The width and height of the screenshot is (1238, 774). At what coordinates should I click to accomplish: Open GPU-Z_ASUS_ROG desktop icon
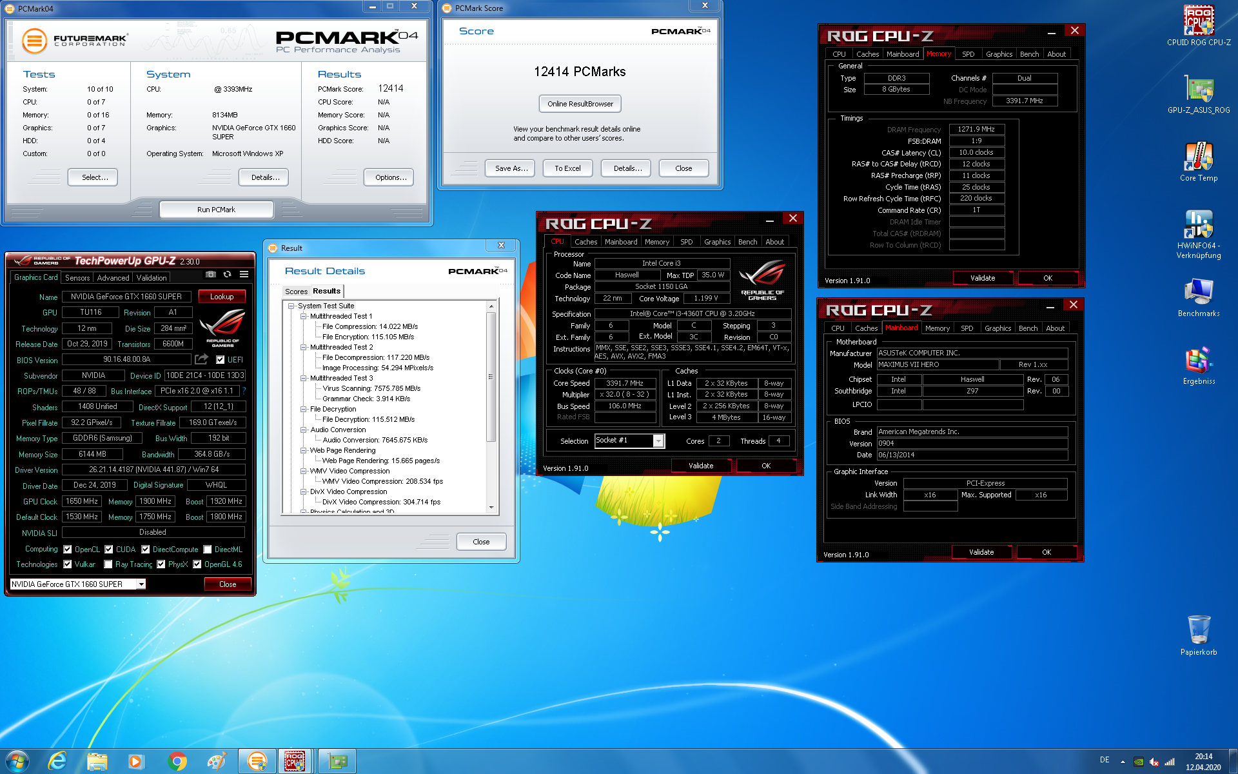tap(1199, 94)
